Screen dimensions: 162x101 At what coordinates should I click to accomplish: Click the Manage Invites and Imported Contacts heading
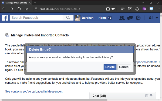click(40, 35)
